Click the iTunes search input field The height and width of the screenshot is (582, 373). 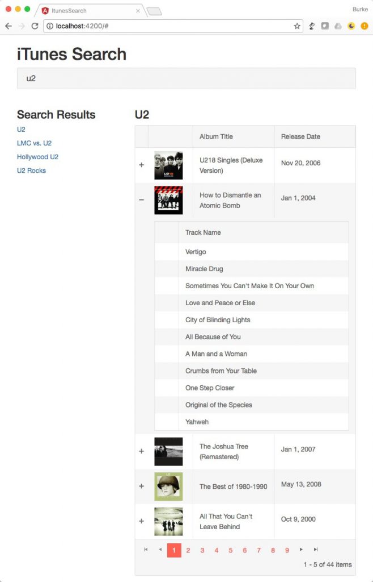tap(186, 78)
